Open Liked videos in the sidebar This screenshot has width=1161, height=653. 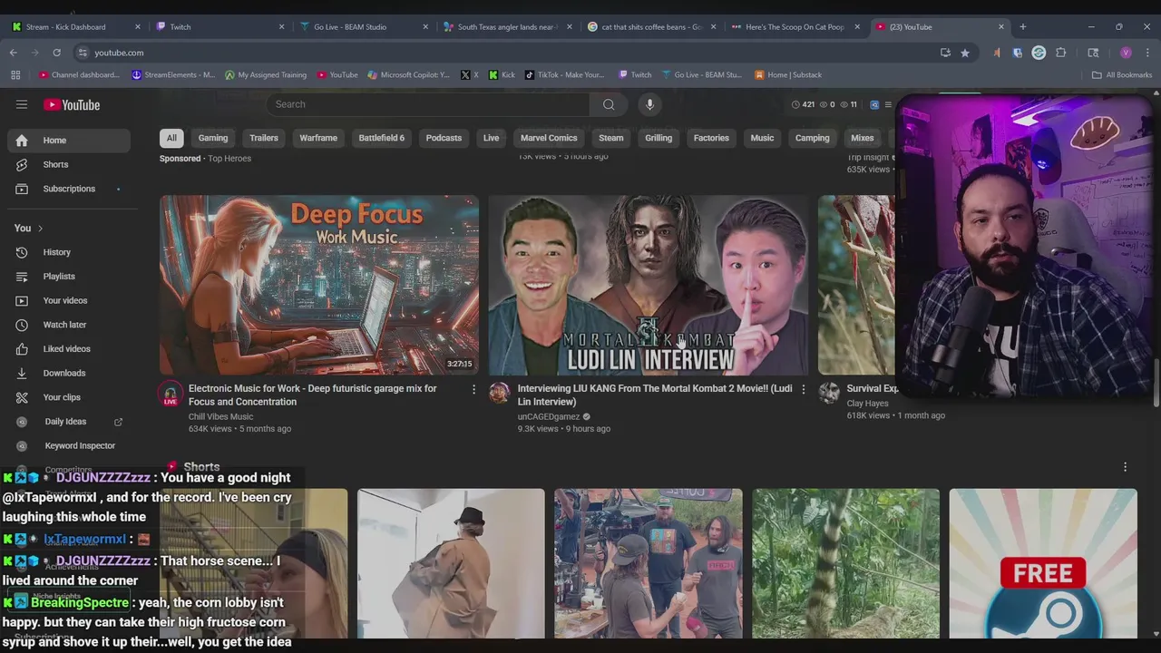click(69, 349)
